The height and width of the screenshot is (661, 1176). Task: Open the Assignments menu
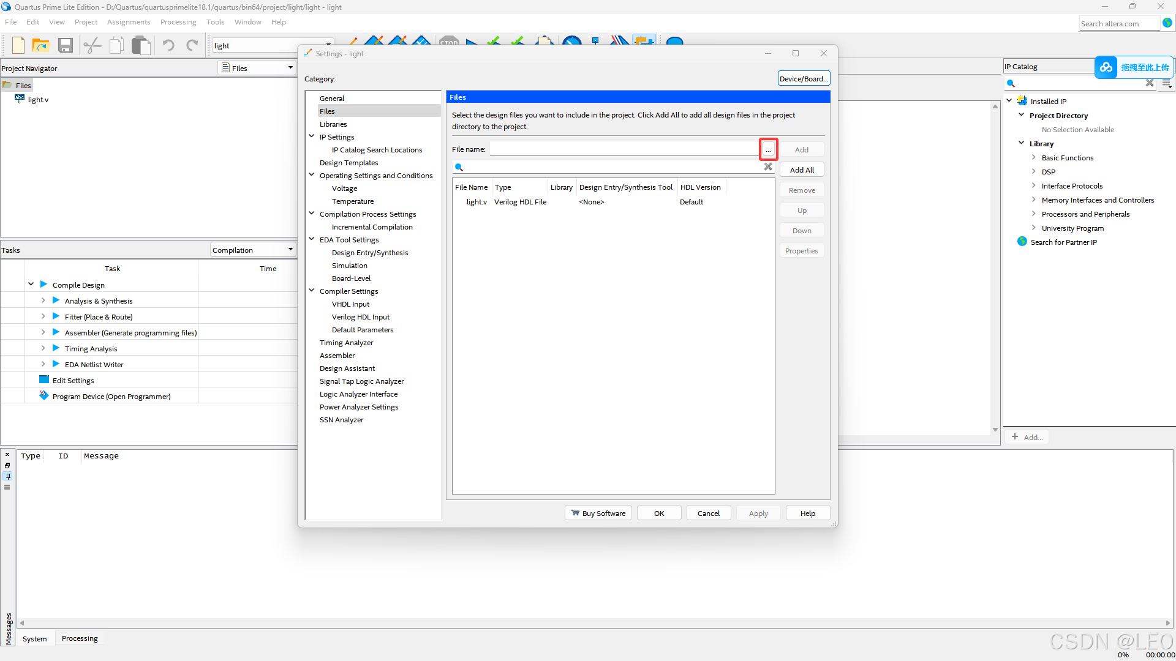coord(128,22)
